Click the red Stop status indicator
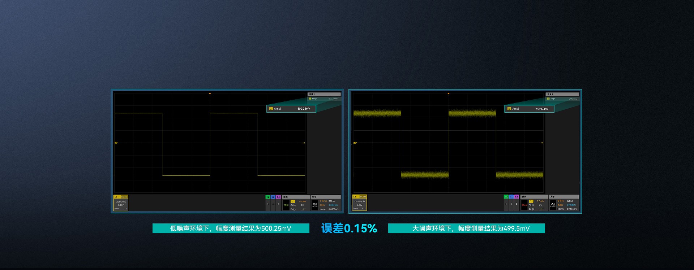 pos(524,205)
